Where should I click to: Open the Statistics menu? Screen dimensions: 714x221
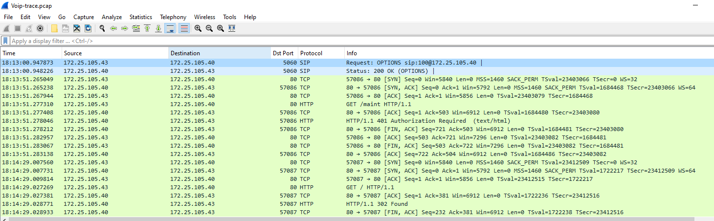click(x=140, y=17)
